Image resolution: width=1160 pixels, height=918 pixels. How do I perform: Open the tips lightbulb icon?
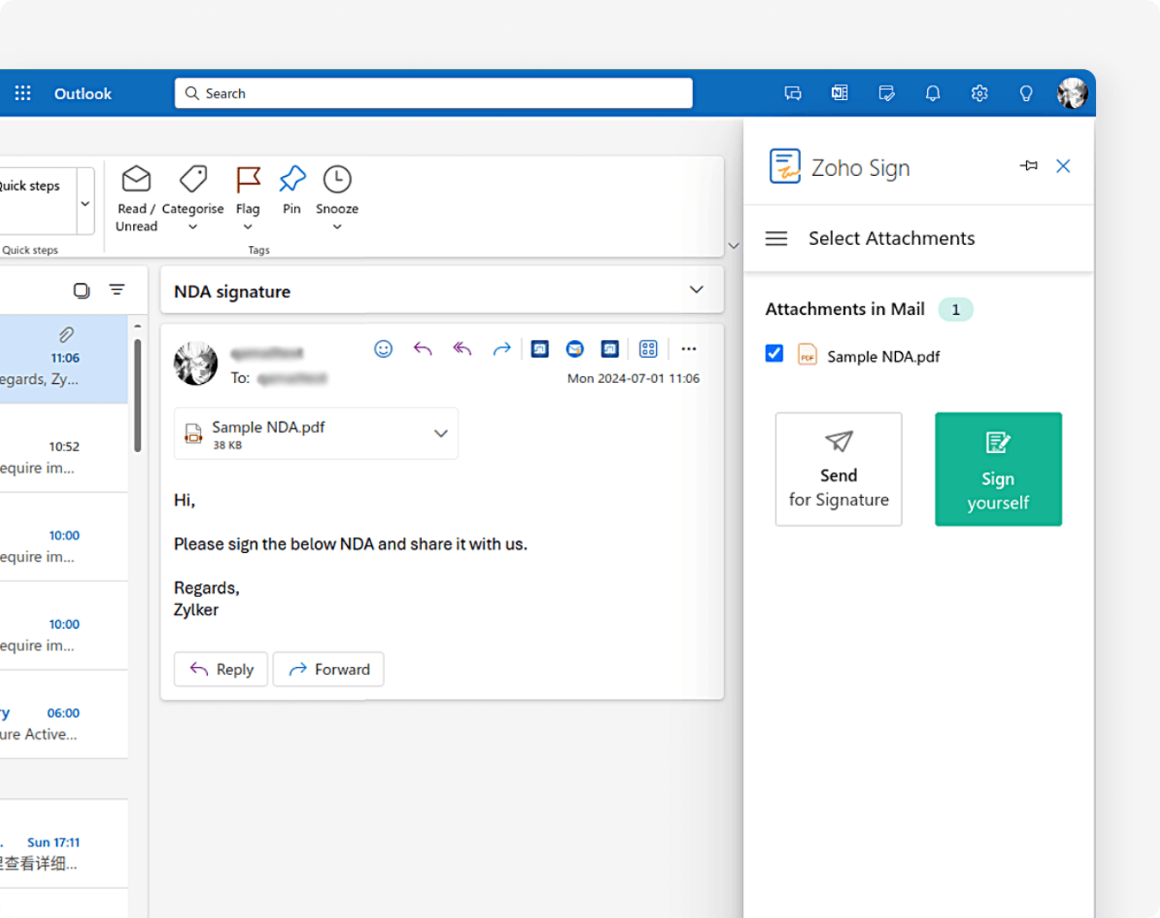pyautogui.click(x=1026, y=93)
